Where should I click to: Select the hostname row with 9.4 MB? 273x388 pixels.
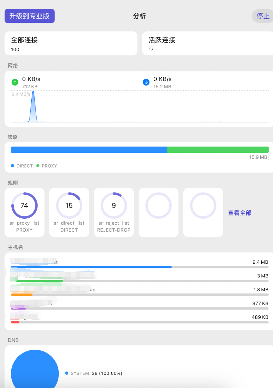[x=139, y=264]
